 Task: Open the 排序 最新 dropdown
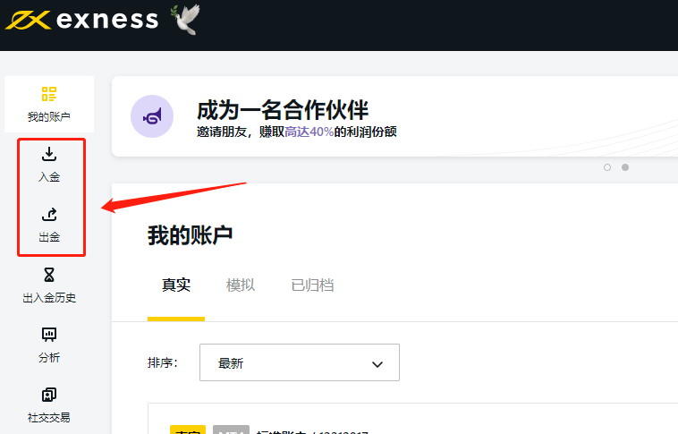[x=300, y=362]
